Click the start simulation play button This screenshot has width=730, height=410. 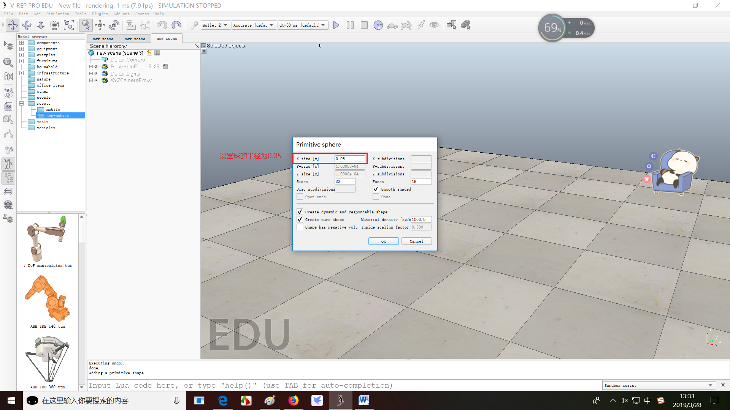point(336,25)
